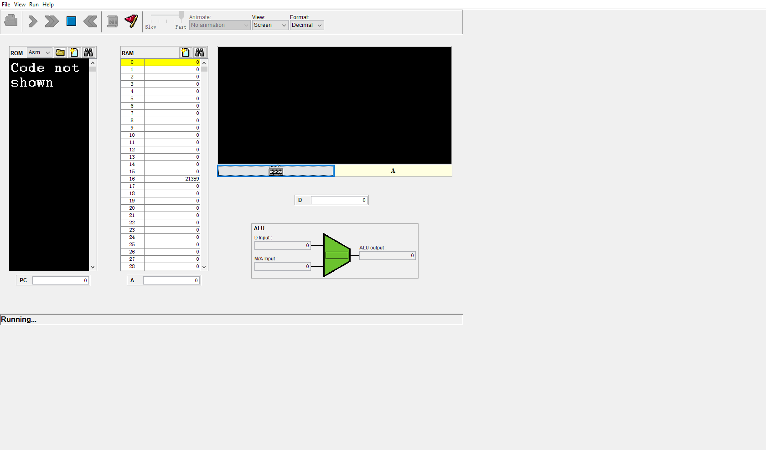
Task: Open the ROM Asm format dropdown
Action: point(39,52)
